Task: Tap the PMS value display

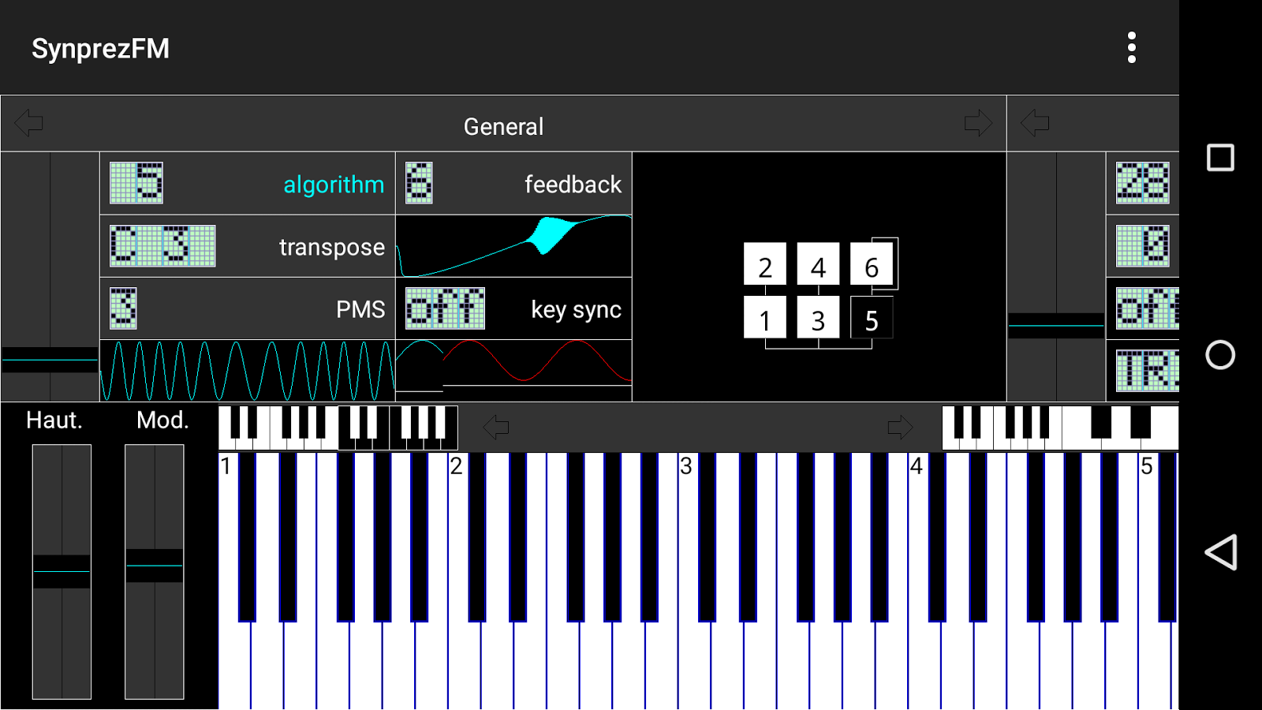Action: 122,309
